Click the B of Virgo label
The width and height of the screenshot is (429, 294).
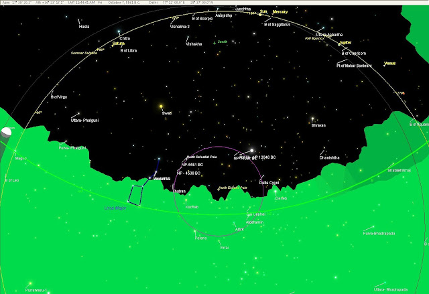click(x=59, y=97)
